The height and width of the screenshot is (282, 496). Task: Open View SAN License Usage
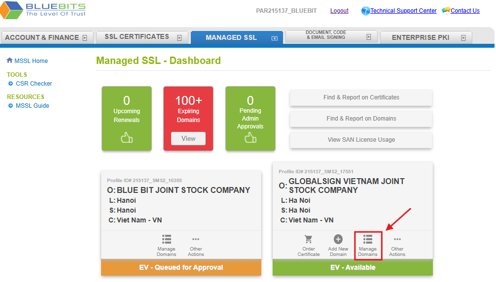click(x=361, y=140)
